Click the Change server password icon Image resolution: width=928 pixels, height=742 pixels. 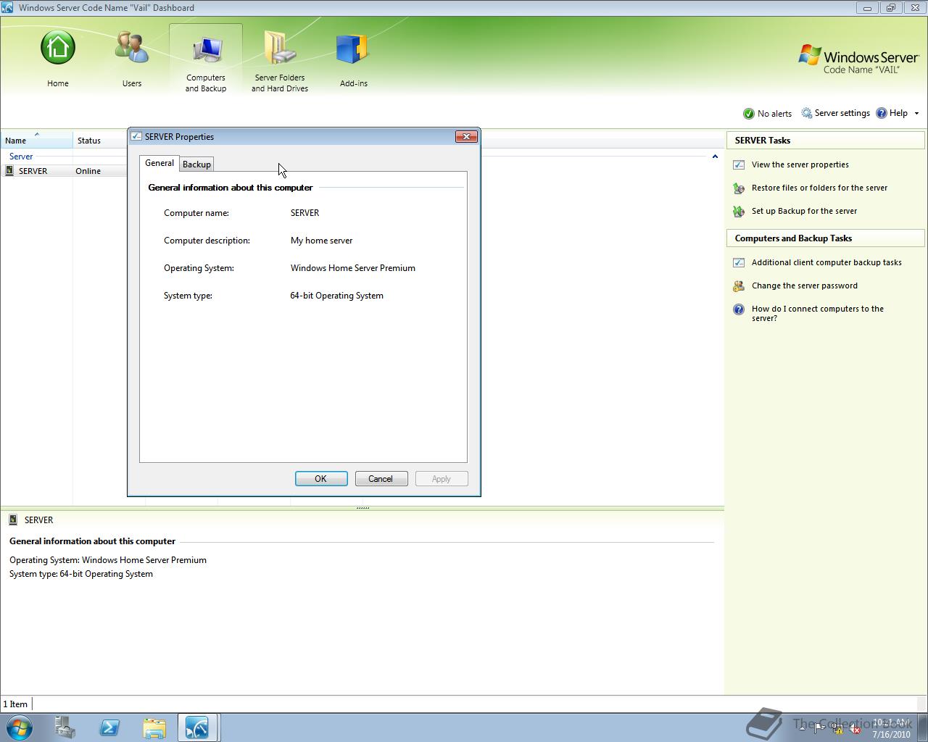point(739,286)
